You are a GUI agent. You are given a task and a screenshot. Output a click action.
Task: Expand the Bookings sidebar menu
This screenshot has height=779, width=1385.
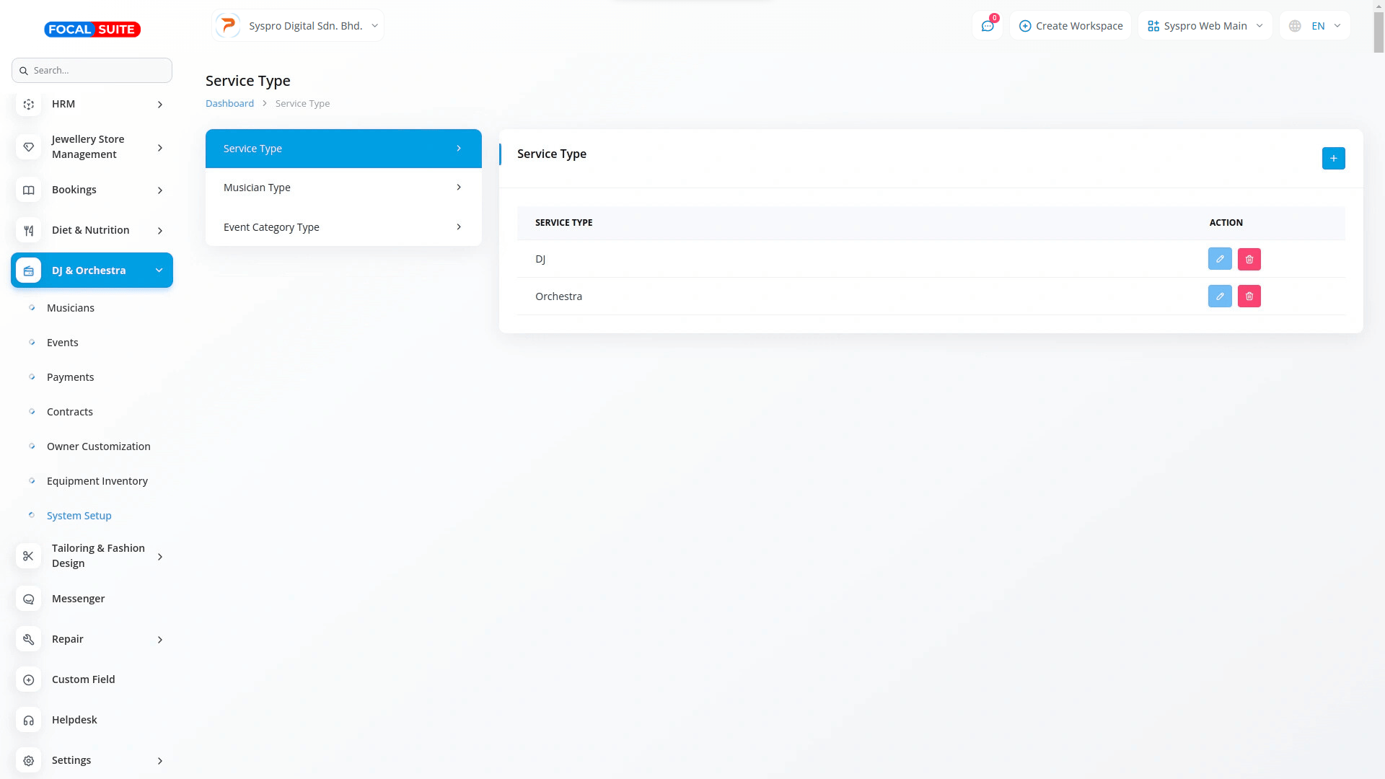[92, 190]
